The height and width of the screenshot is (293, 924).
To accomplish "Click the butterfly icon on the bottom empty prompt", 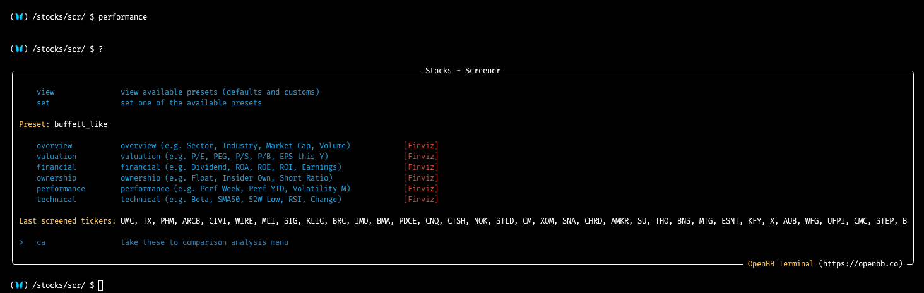I will (x=19, y=285).
